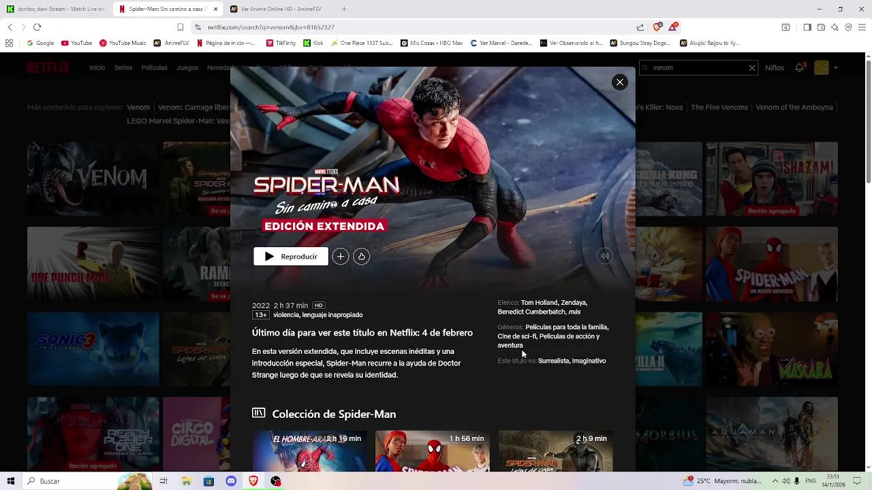Open the Series menu item

click(x=123, y=68)
